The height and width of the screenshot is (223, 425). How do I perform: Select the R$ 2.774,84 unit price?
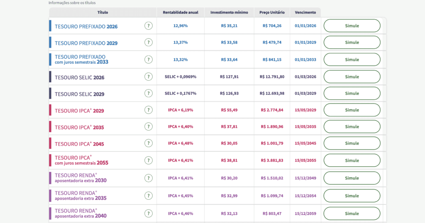272,110
